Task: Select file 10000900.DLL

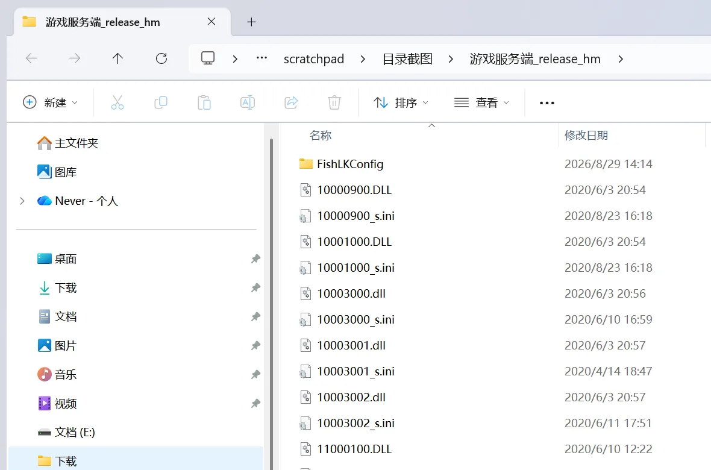Action: tap(345, 190)
